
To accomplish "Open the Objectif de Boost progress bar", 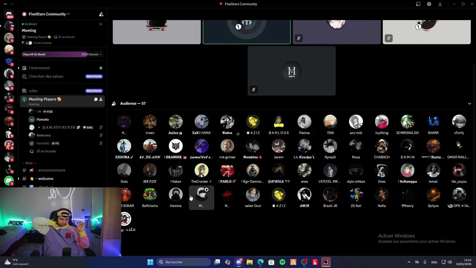I will click(62, 54).
